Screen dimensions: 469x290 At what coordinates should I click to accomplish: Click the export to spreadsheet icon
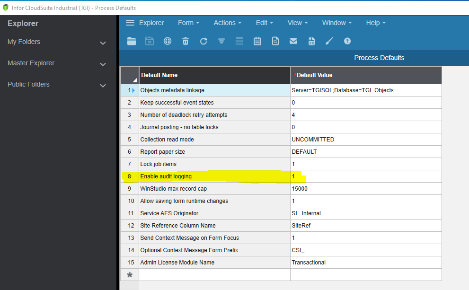click(311, 41)
